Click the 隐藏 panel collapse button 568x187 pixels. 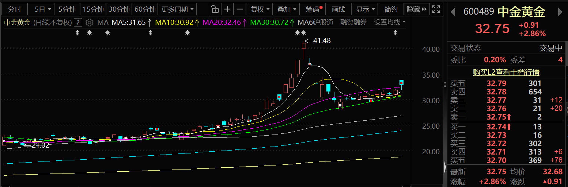pyautogui.click(x=416, y=9)
